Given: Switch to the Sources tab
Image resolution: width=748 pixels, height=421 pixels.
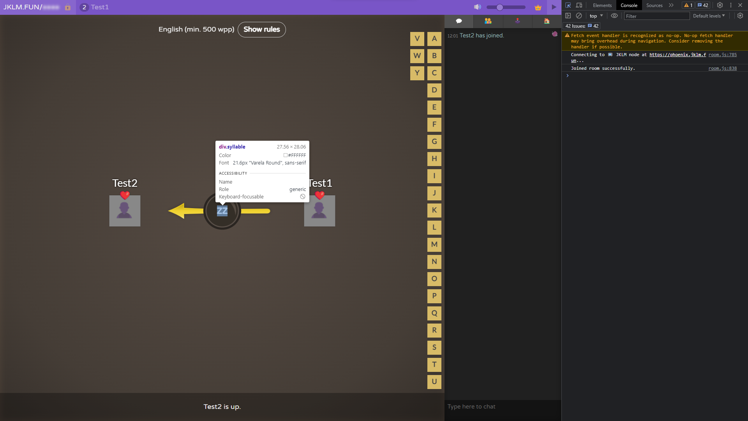Looking at the screenshot, I should [x=654, y=5].
